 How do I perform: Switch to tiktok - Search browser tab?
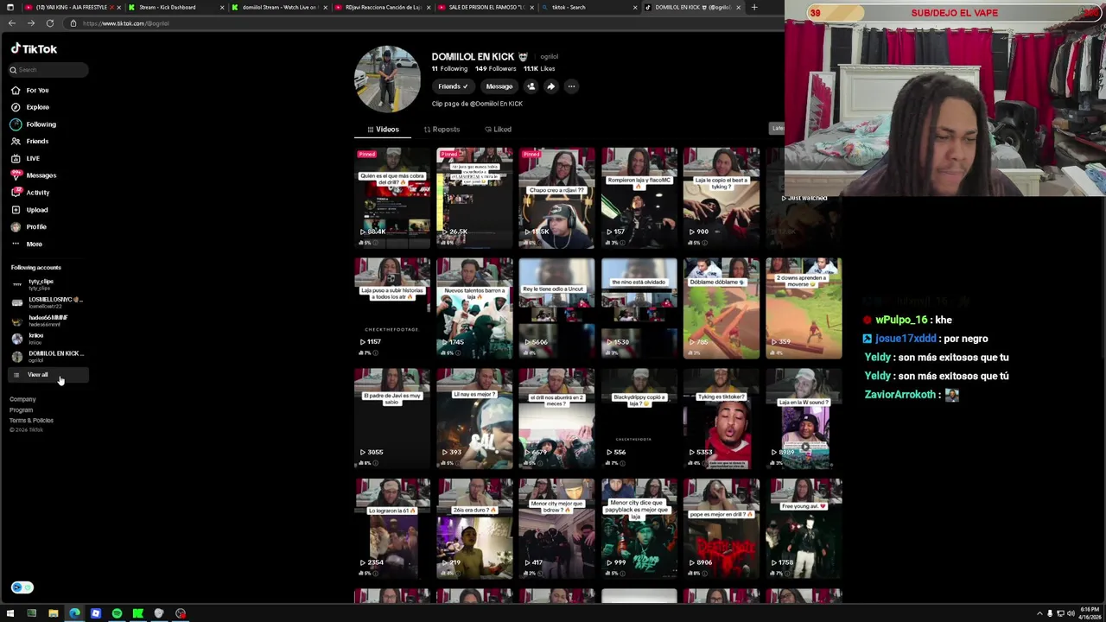(x=588, y=7)
